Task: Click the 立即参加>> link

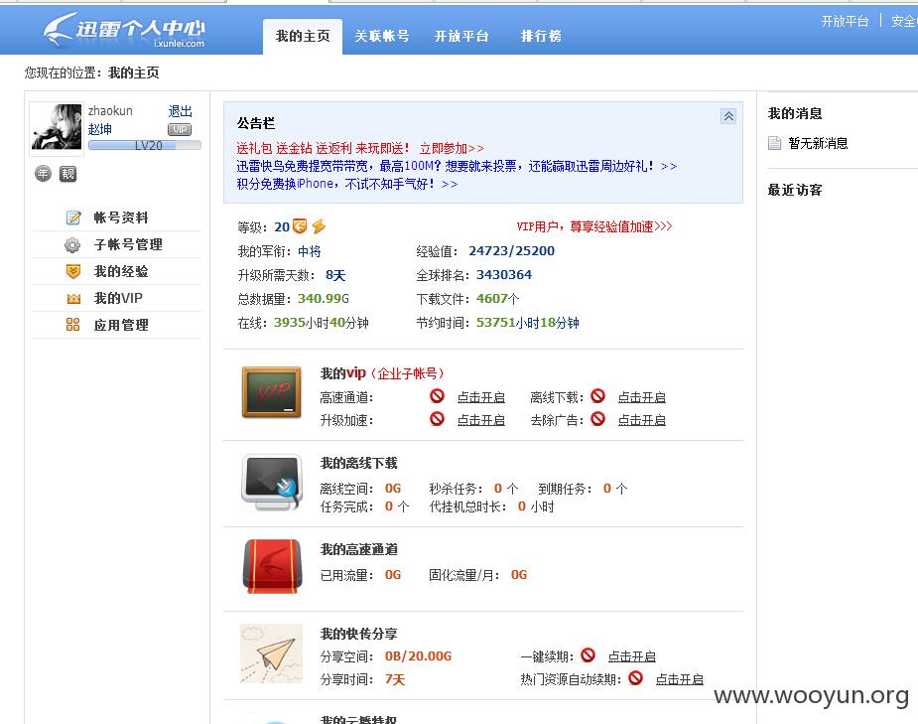Action: (x=452, y=149)
